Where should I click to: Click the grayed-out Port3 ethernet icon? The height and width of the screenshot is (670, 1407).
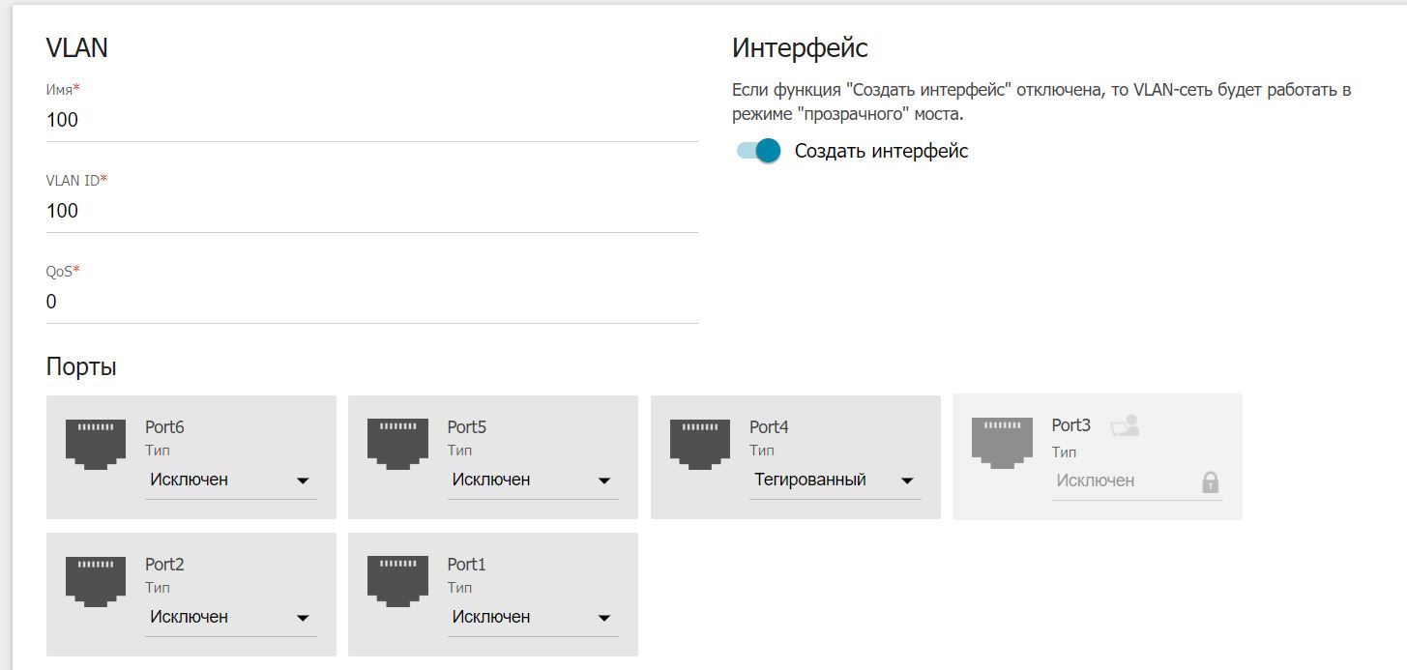(1002, 444)
